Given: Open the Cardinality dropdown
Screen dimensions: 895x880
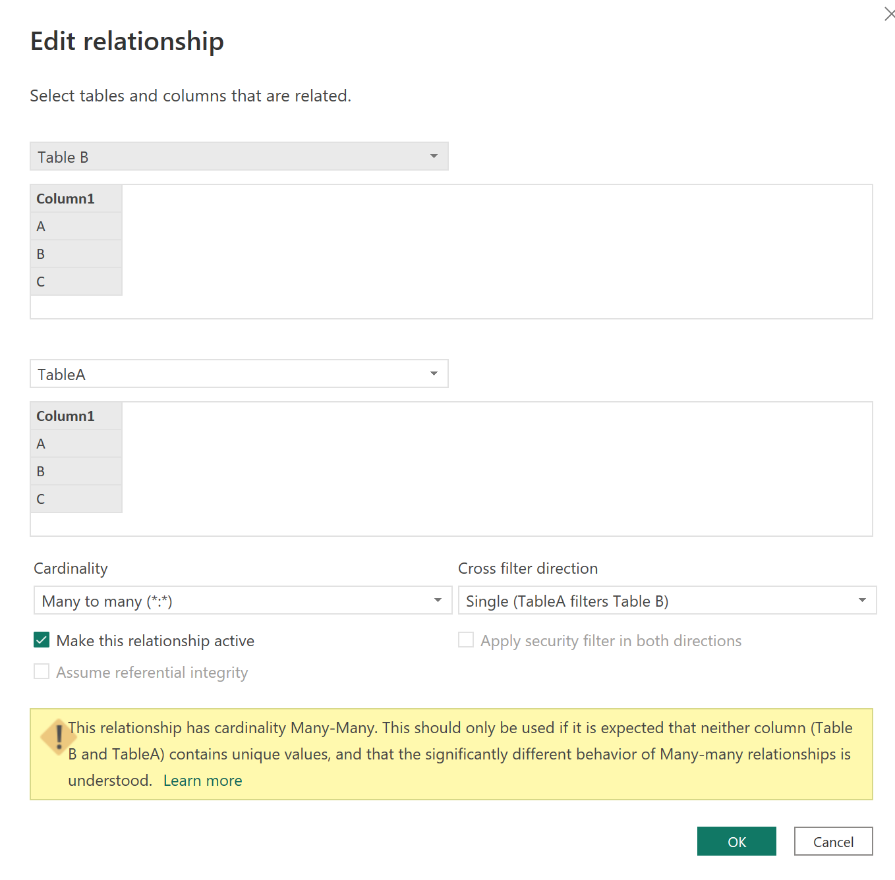Looking at the screenshot, I should click(x=243, y=600).
